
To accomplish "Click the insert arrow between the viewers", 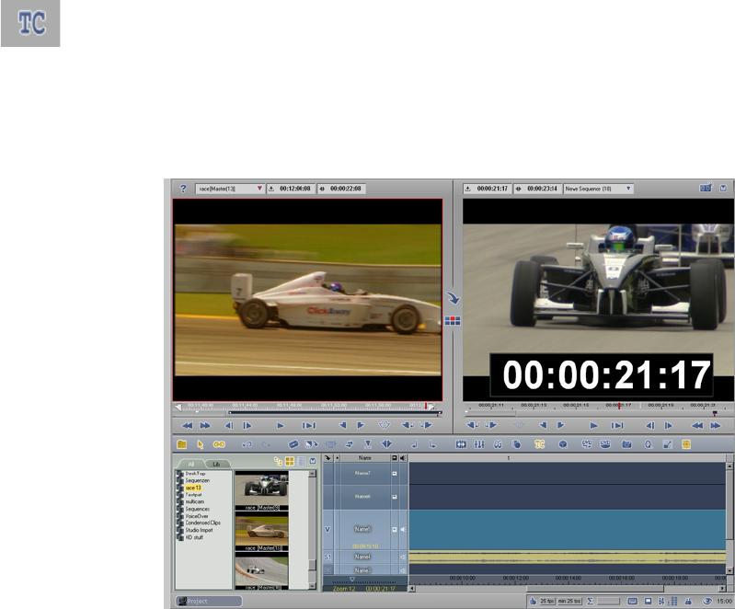I will coord(452,299).
